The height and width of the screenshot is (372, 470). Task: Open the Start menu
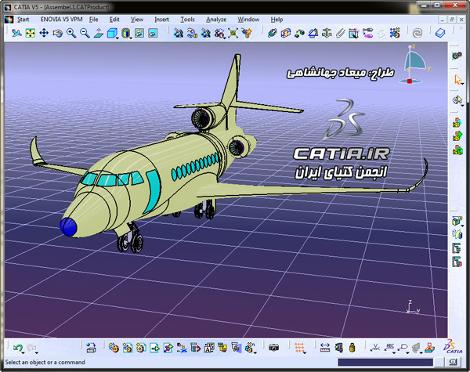coord(23,20)
